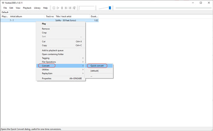
Task: Maximize the foobar2000 window
Action: [x=201, y=3]
